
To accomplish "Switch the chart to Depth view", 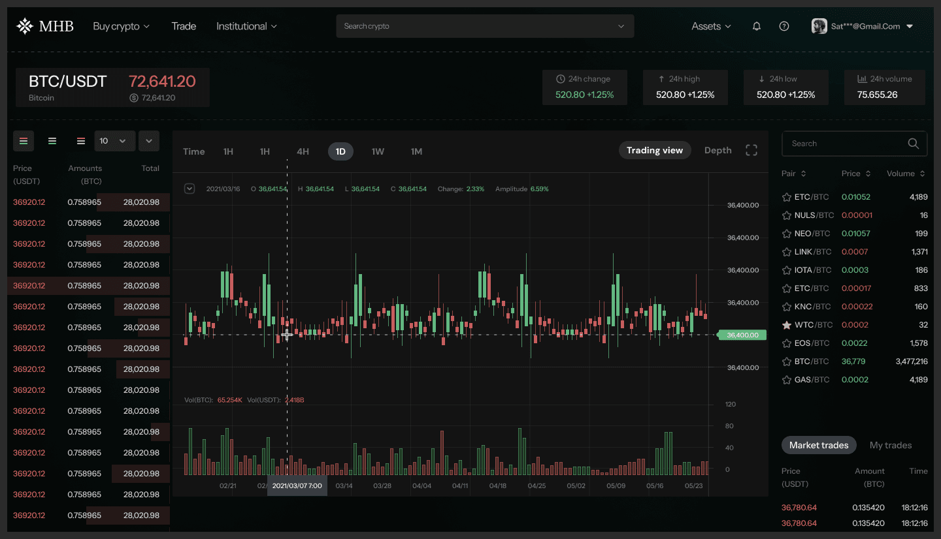I will [x=717, y=149].
